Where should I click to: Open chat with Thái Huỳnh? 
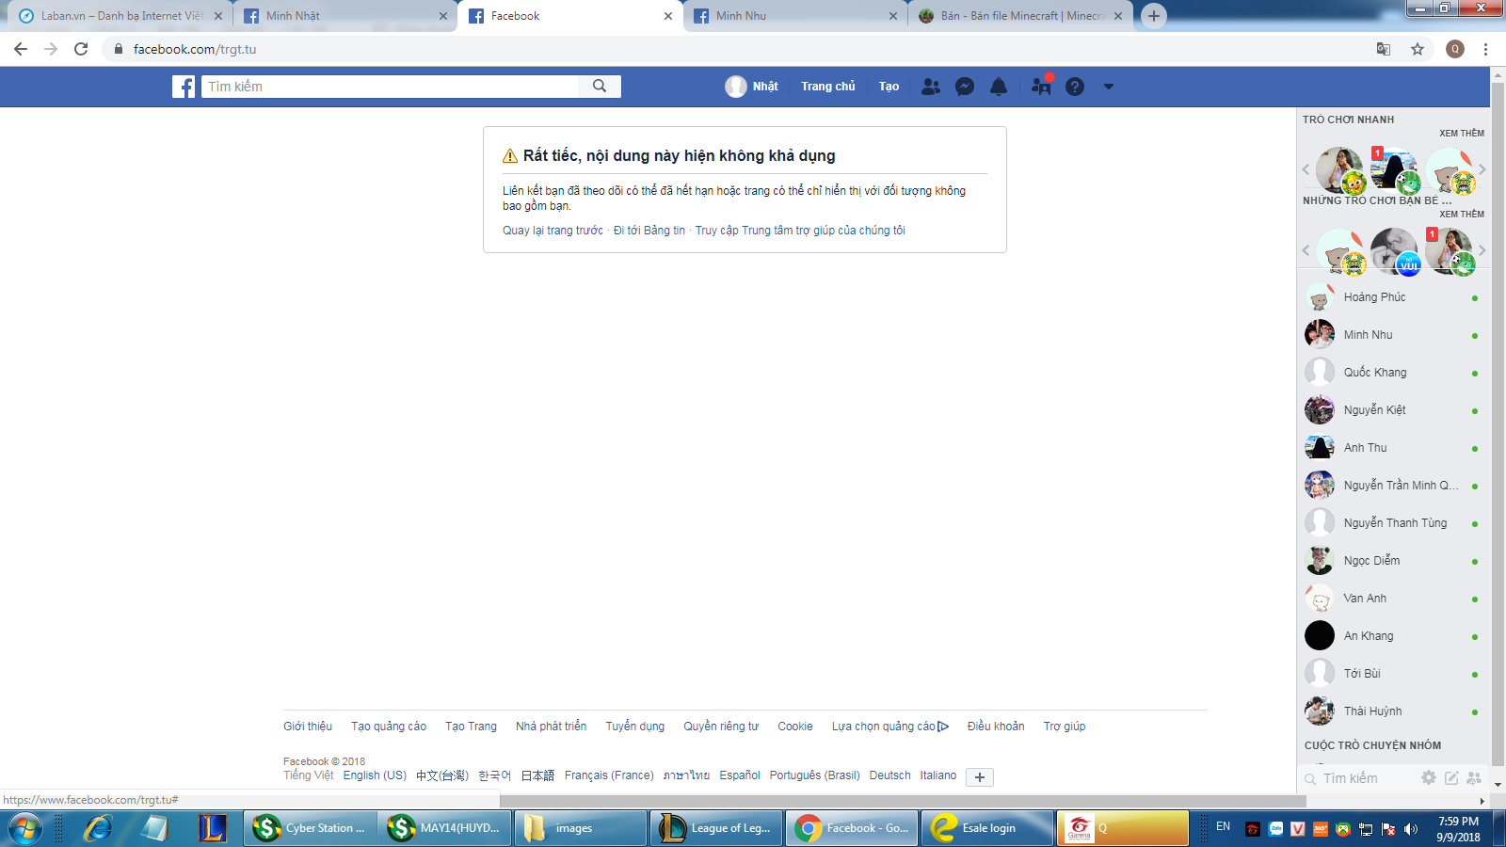tap(1393, 711)
